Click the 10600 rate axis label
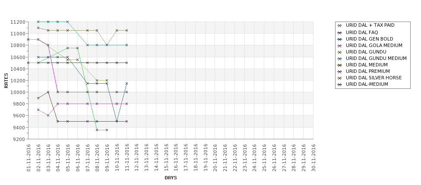This screenshot has width=421, height=185. 18,57
